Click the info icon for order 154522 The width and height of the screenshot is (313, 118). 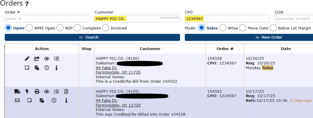[x=66, y=100]
